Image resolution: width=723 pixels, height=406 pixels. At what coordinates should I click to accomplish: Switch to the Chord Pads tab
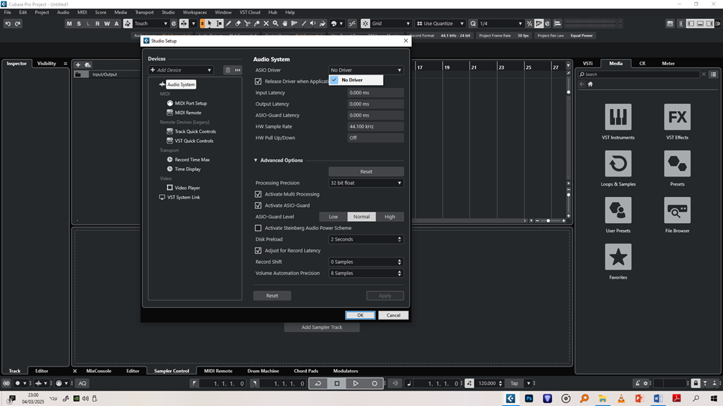pyautogui.click(x=306, y=371)
